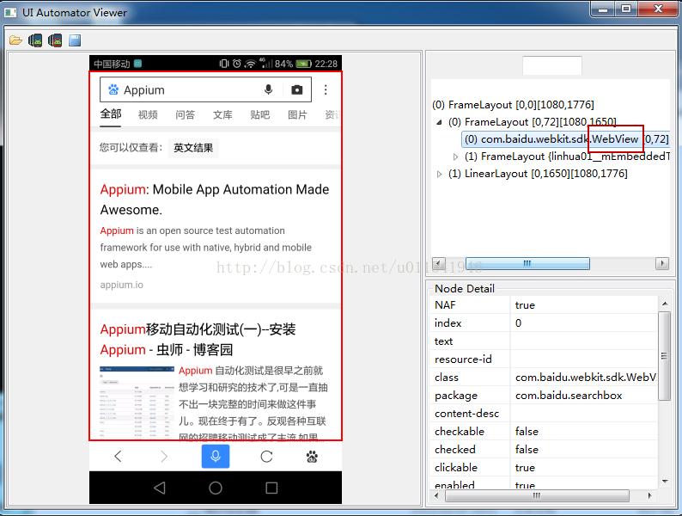This screenshot has width=682, height=516.
Task: Tap the Baidu paw icon in the bottom bar
Action: 312,457
